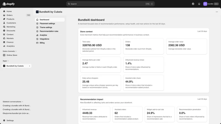Expand Sidekick conversations section
This screenshot has width=221, height=124.
coord(13,102)
